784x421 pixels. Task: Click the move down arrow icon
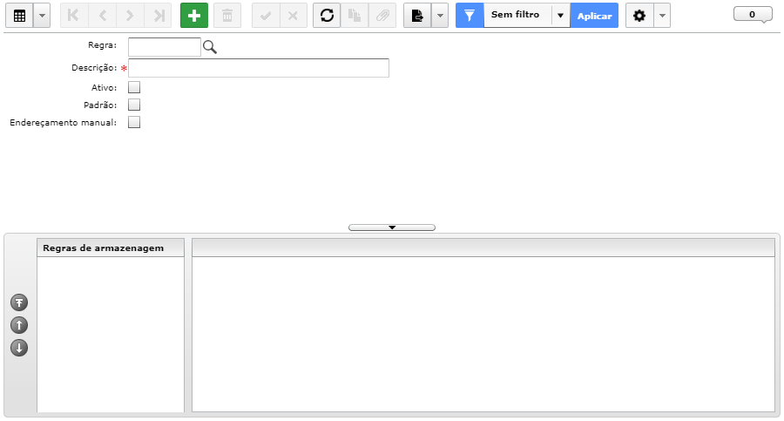[x=19, y=348]
